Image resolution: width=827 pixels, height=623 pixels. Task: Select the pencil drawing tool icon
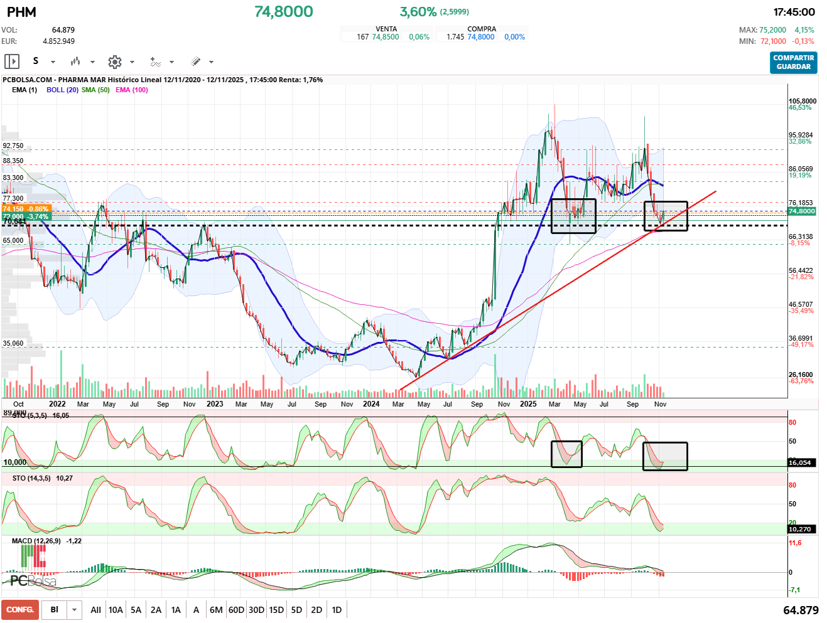[196, 61]
